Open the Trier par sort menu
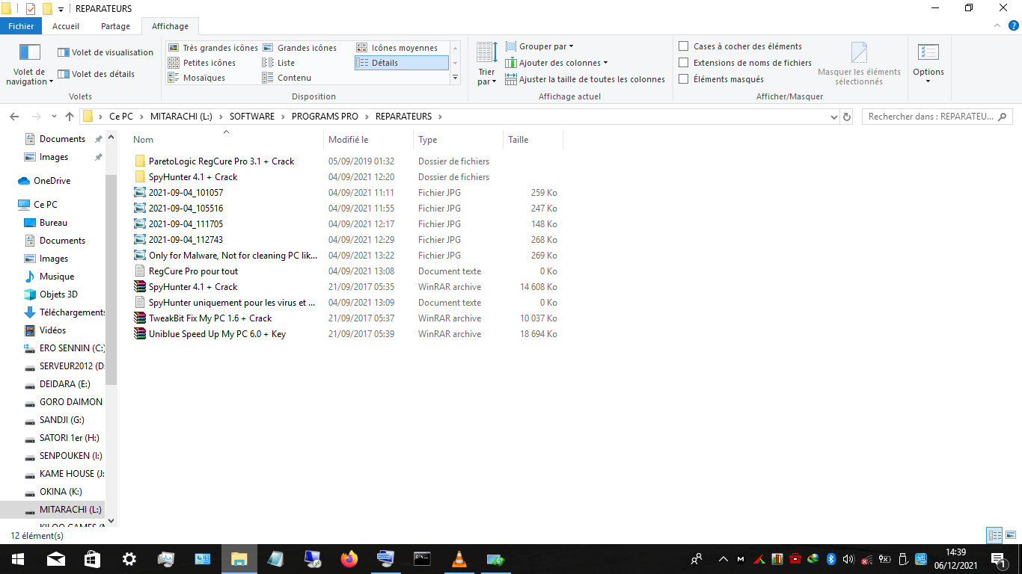Screen dimensions: 1022x574 tap(486, 64)
